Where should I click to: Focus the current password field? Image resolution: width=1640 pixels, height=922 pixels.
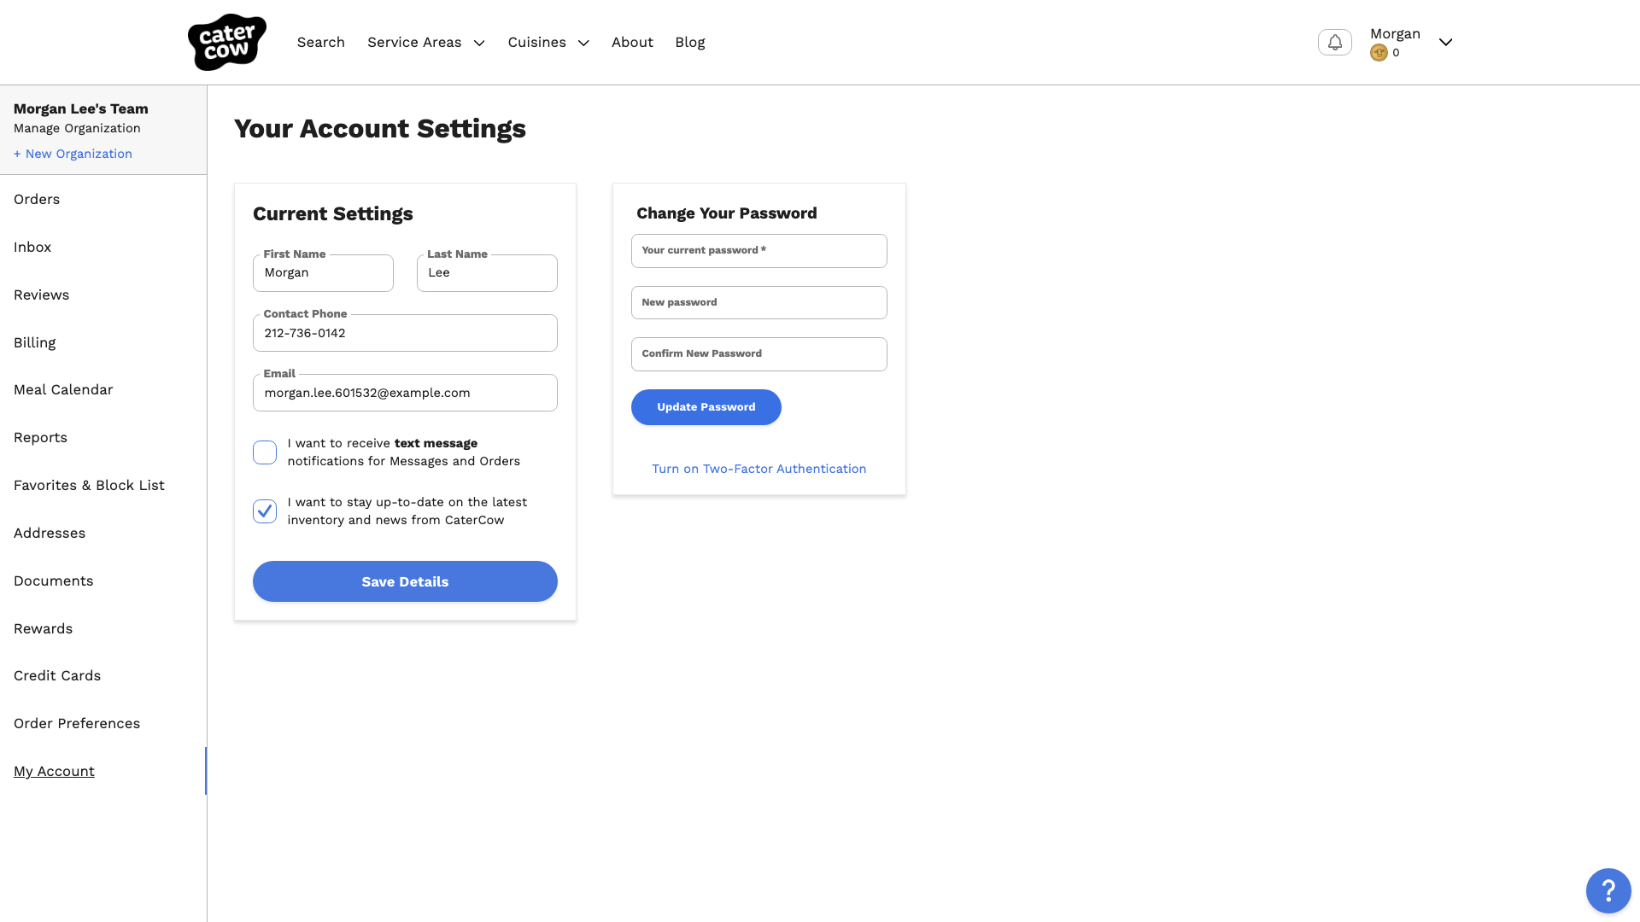pos(759,251)
